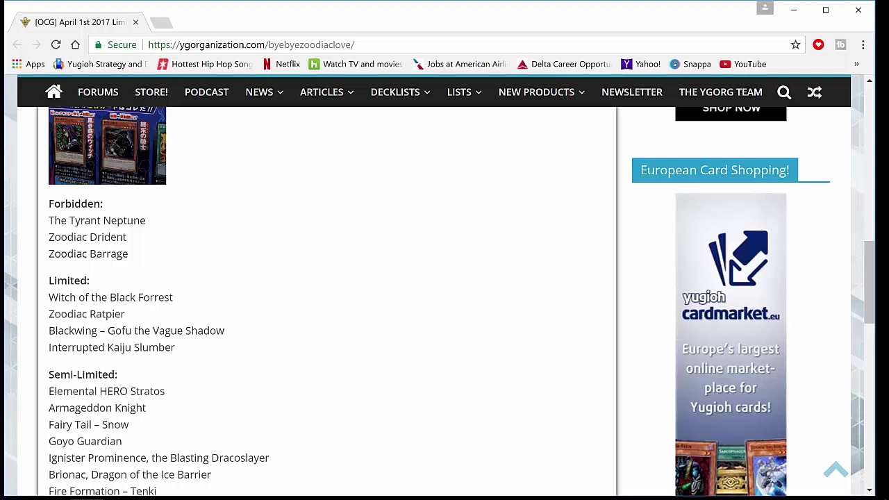Select the text 'Zoodiac Ratpier'
This screenshot has height=500, width=889.
tap(87, 314)
